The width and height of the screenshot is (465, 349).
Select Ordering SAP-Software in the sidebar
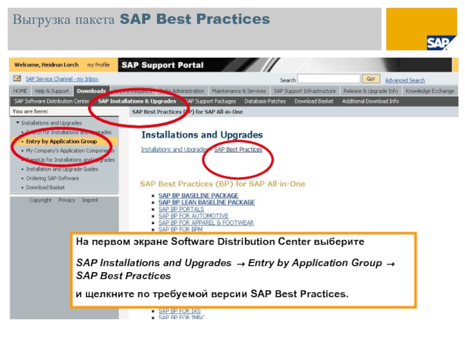click(x=52, y=178)
